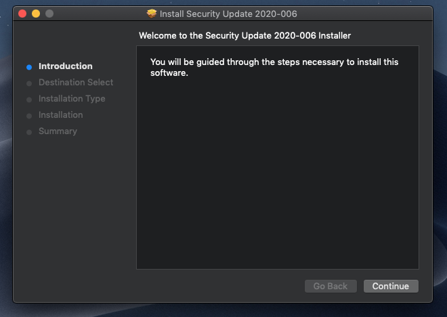The height and width of the screenshot is (317, 447).
Task: Select the Installation Type step
Action: pyautogui.click(x=72, y=99)
